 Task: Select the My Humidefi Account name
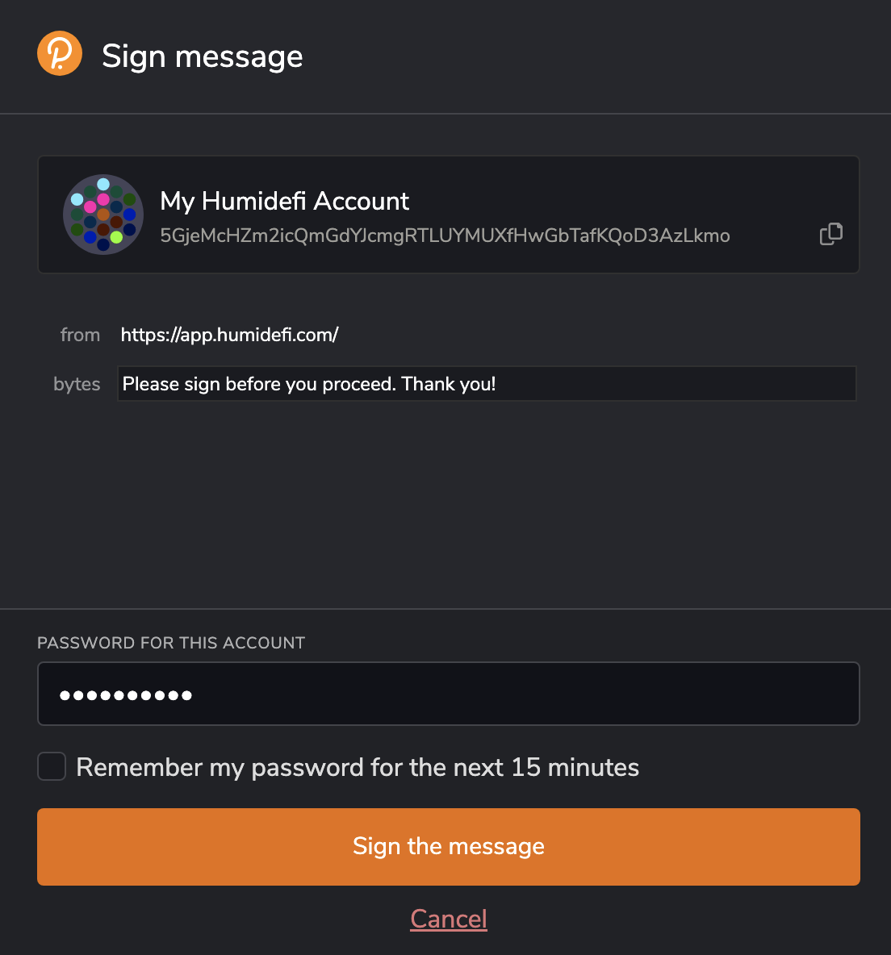[x=285, y=201]
